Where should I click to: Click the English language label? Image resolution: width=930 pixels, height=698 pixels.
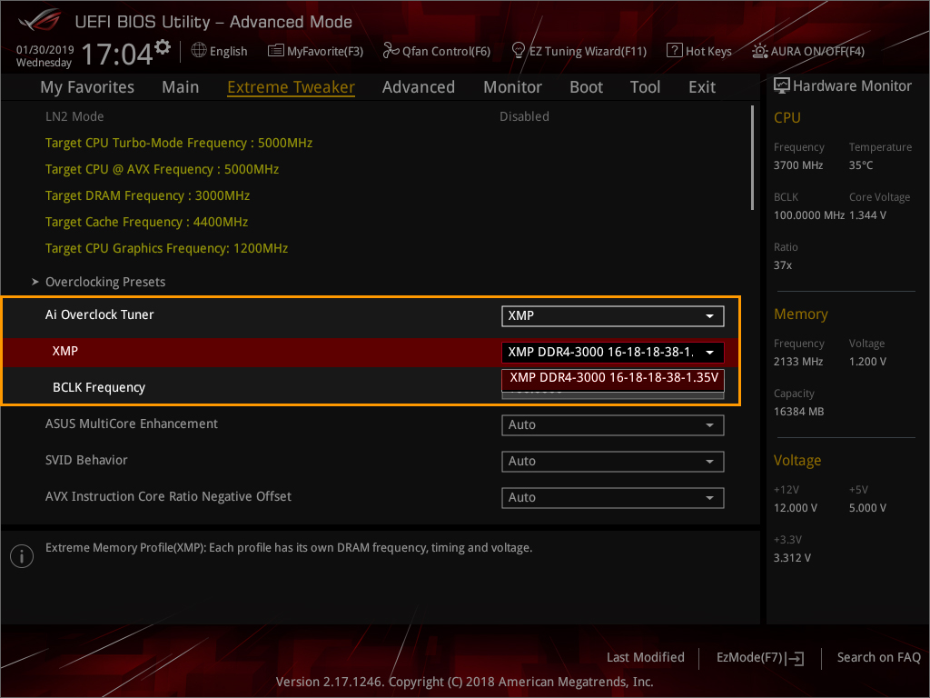228,52
